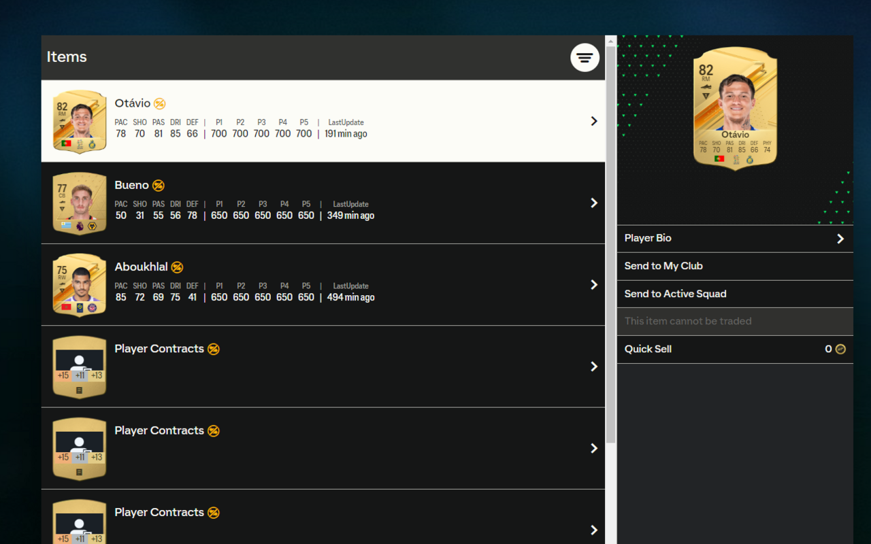Click second Player Contracts title
The image size is (871, 544).
(159, 430)
